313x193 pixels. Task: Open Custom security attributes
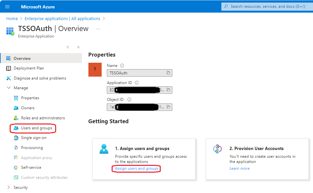[x=44, y=177]
